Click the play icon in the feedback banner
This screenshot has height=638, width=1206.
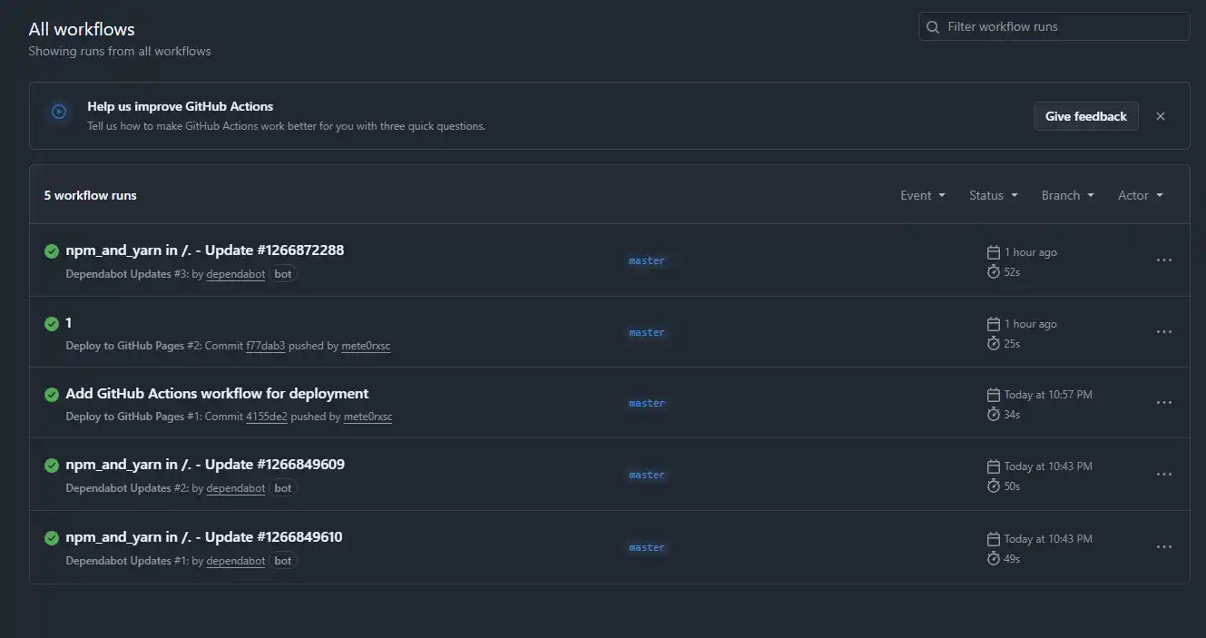pyautogui.click(x=59, y=112)
